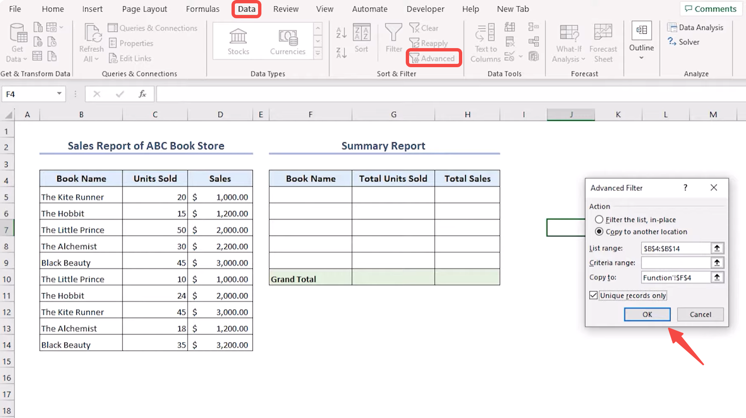Launch the Solver add-in
The image size is (746, 418).
[x=683, y=41]
